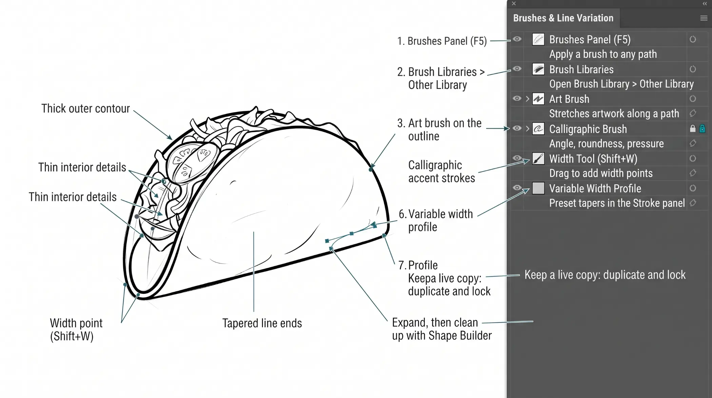Select the Variable Width Profile row label
712x398 pixels.
(x=595, y=189)
